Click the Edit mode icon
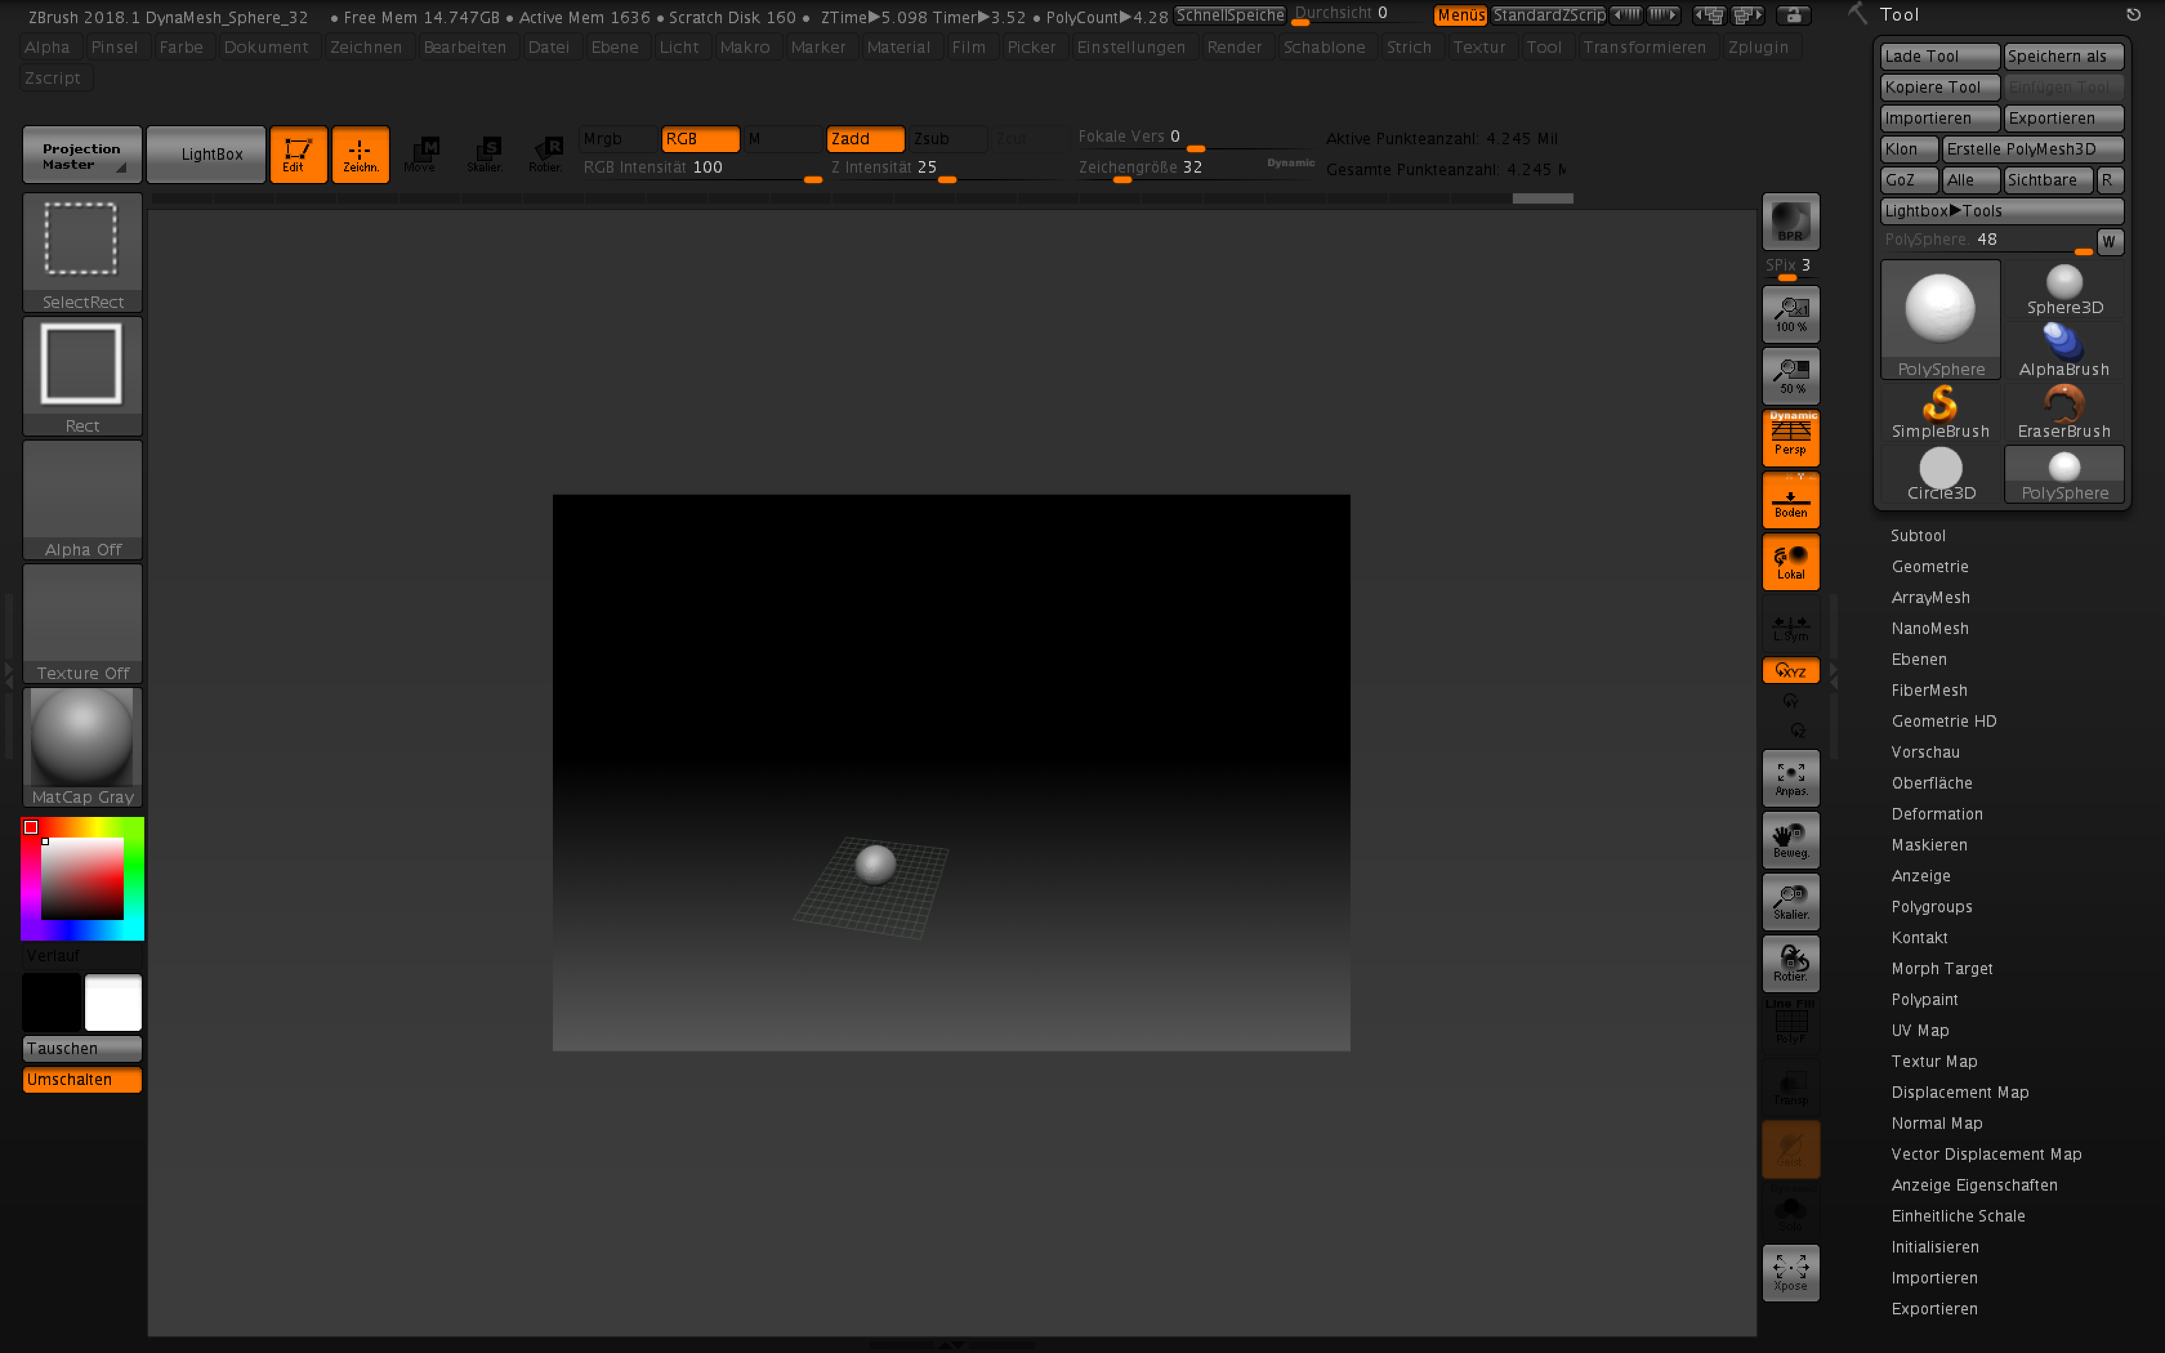2165x1353 pixels. [298, 155]
